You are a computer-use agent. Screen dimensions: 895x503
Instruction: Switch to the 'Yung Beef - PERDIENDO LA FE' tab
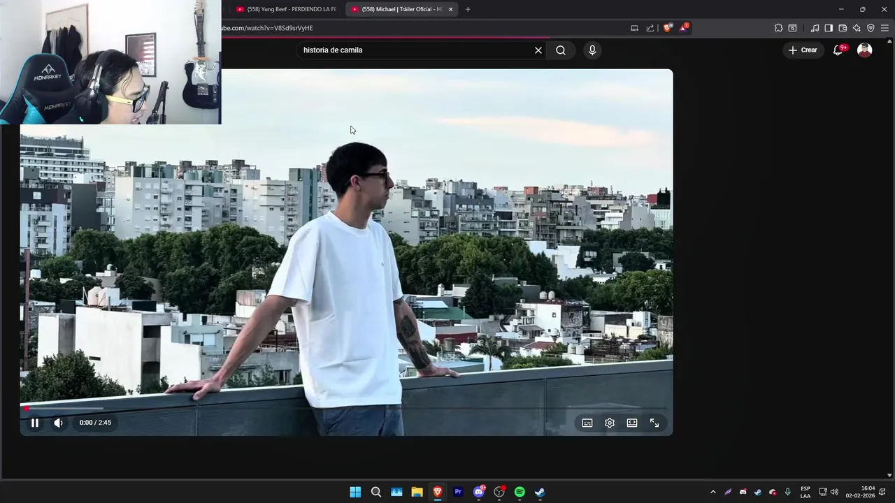coord(287,9)
